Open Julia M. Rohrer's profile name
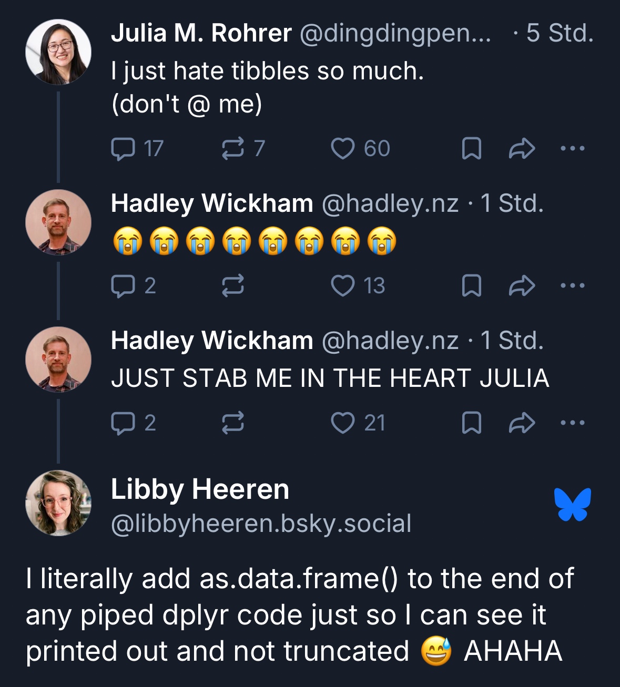Viewport: 620px width, 687px height. pos(201,33)
